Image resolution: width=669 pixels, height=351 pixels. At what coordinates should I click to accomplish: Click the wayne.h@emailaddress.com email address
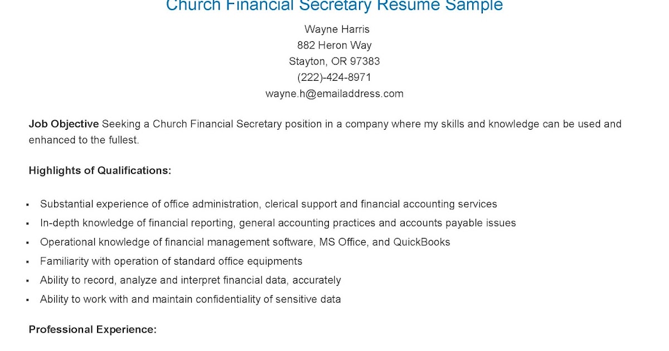coord(334,94)
